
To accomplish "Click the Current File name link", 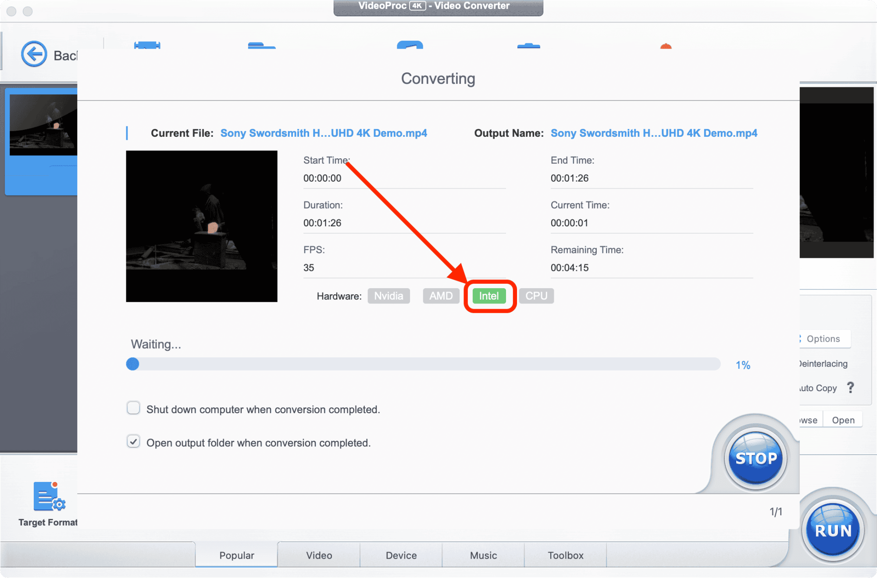I will tap(324, 133).
